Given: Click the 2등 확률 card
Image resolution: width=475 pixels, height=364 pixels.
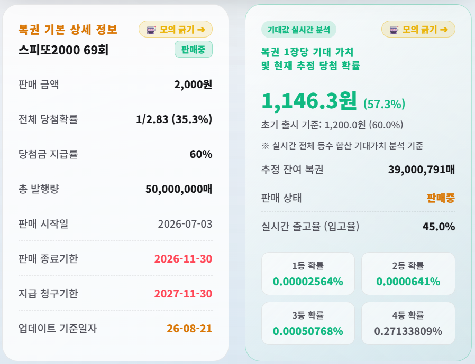Looking at the screenshot, I should [408, 274].
